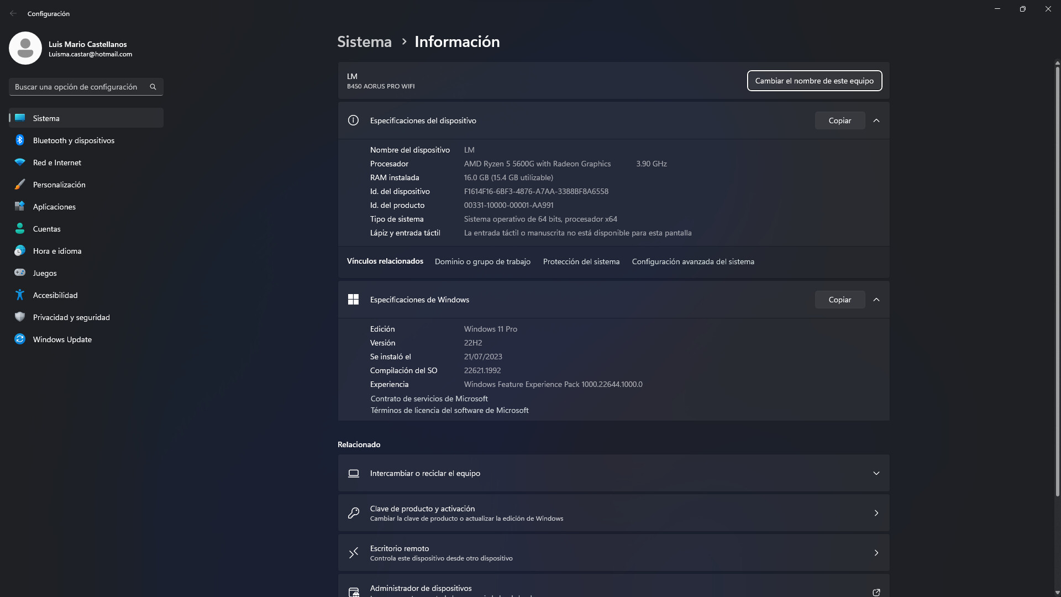Click the search magnifier icon in settings search
Image resolution: width=1061 pixels, height=597 pixels.
click(x=153, y=87)
